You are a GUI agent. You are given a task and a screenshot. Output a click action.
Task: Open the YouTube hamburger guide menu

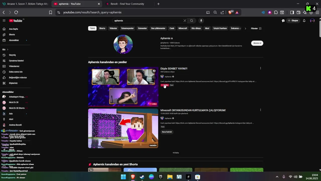point(4,21)
